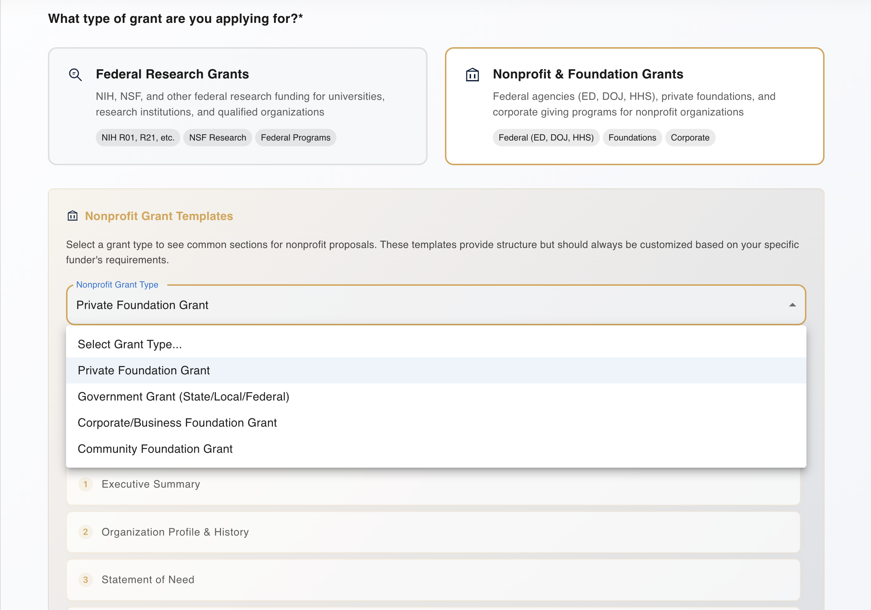Screen dimensions: 871x610
Task: Click the Federal Programs tag
Action: (295, 138)
